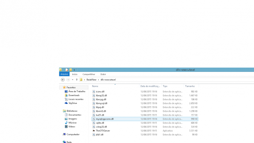Click the Aplicativo type cell for TheOTXServer
254x143 pixels.
(168, 130)
